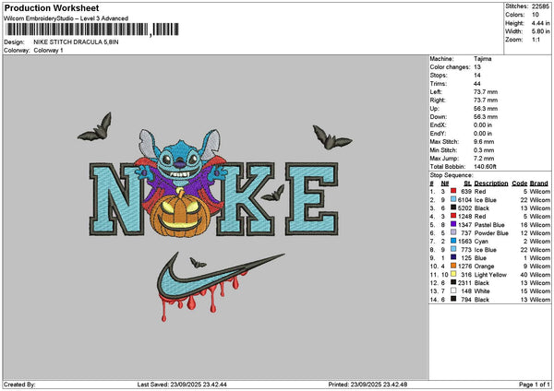Viewport: 554px width, 391px height.
Task: Click the small bat above the swoosh
Action: [198, 263]
